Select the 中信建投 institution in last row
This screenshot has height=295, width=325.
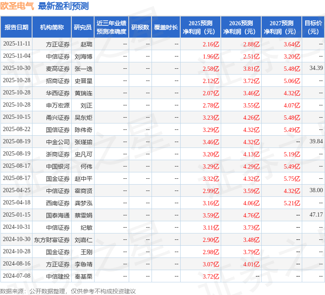(58, 276)
